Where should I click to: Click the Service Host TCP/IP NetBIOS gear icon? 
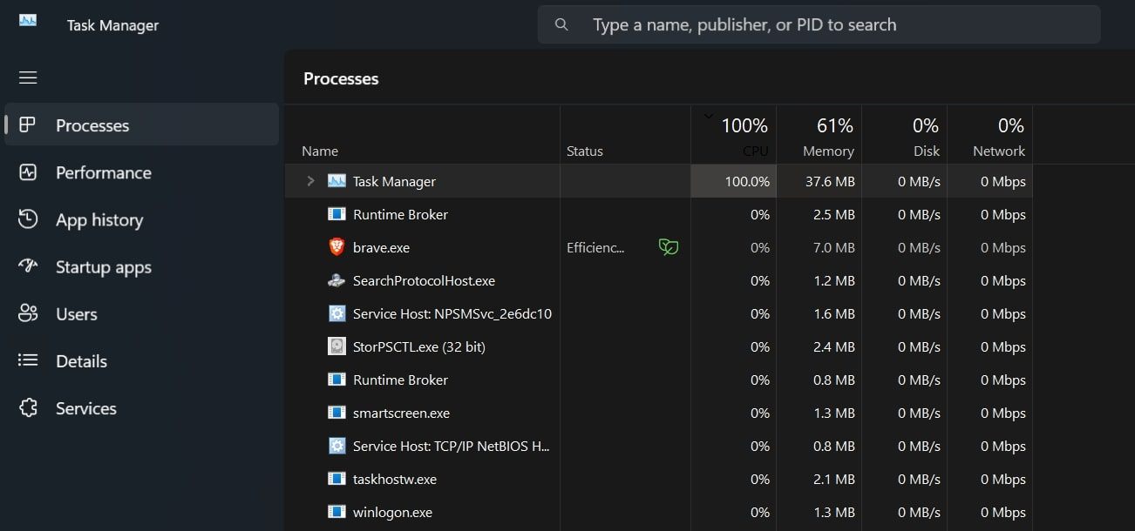point(336,446)
